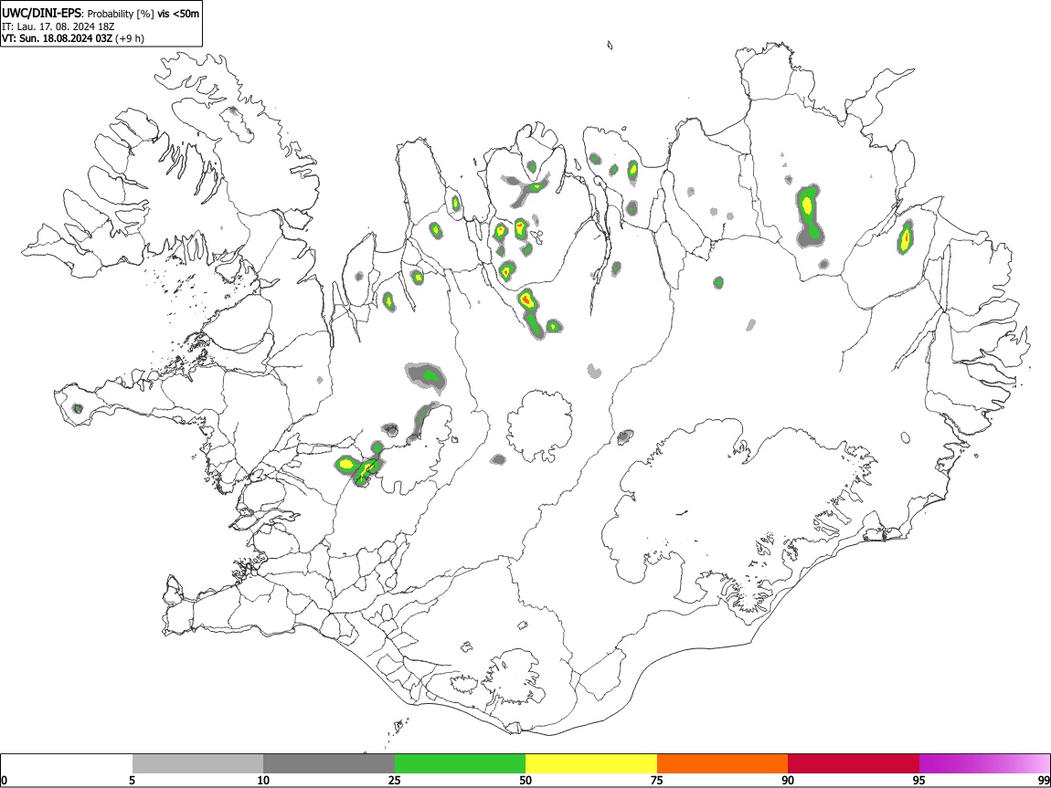Viewport: 1051px width, 788px height.
Task: Click the 75–90% orange legend swatch
Action: pos(722,763)
